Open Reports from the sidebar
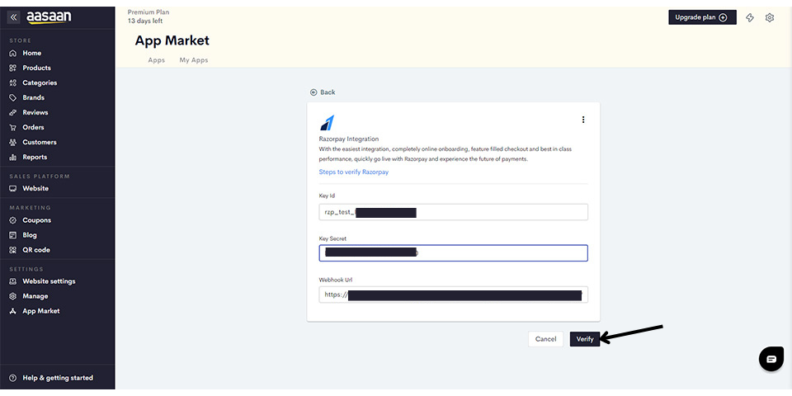The height and width of the screenshot is (396, 792). click(x=35, y=157)
